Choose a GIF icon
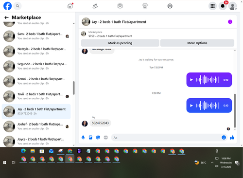This screenshot has height=178, width=243. pos(105,138)
